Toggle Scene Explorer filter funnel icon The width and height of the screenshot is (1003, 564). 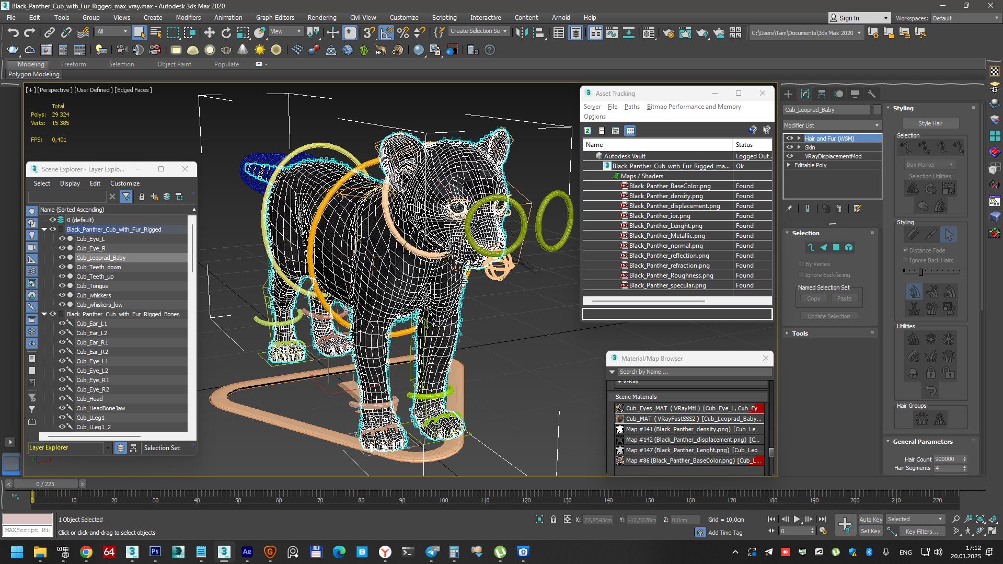126,197
